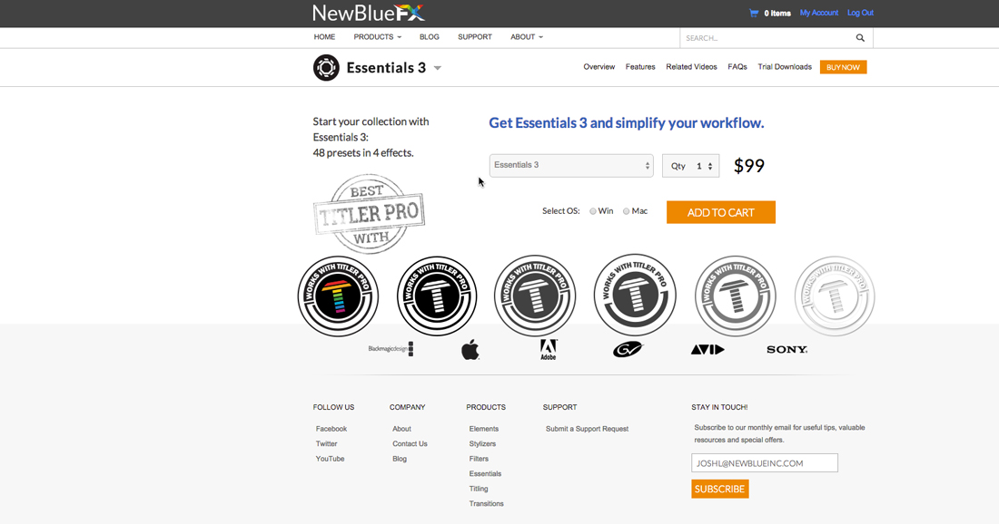Viewport: 999px width, 524px height.
Task: Click the Get Essentials 3 headline
Action: pyautogui.click(x=627, y=122)
